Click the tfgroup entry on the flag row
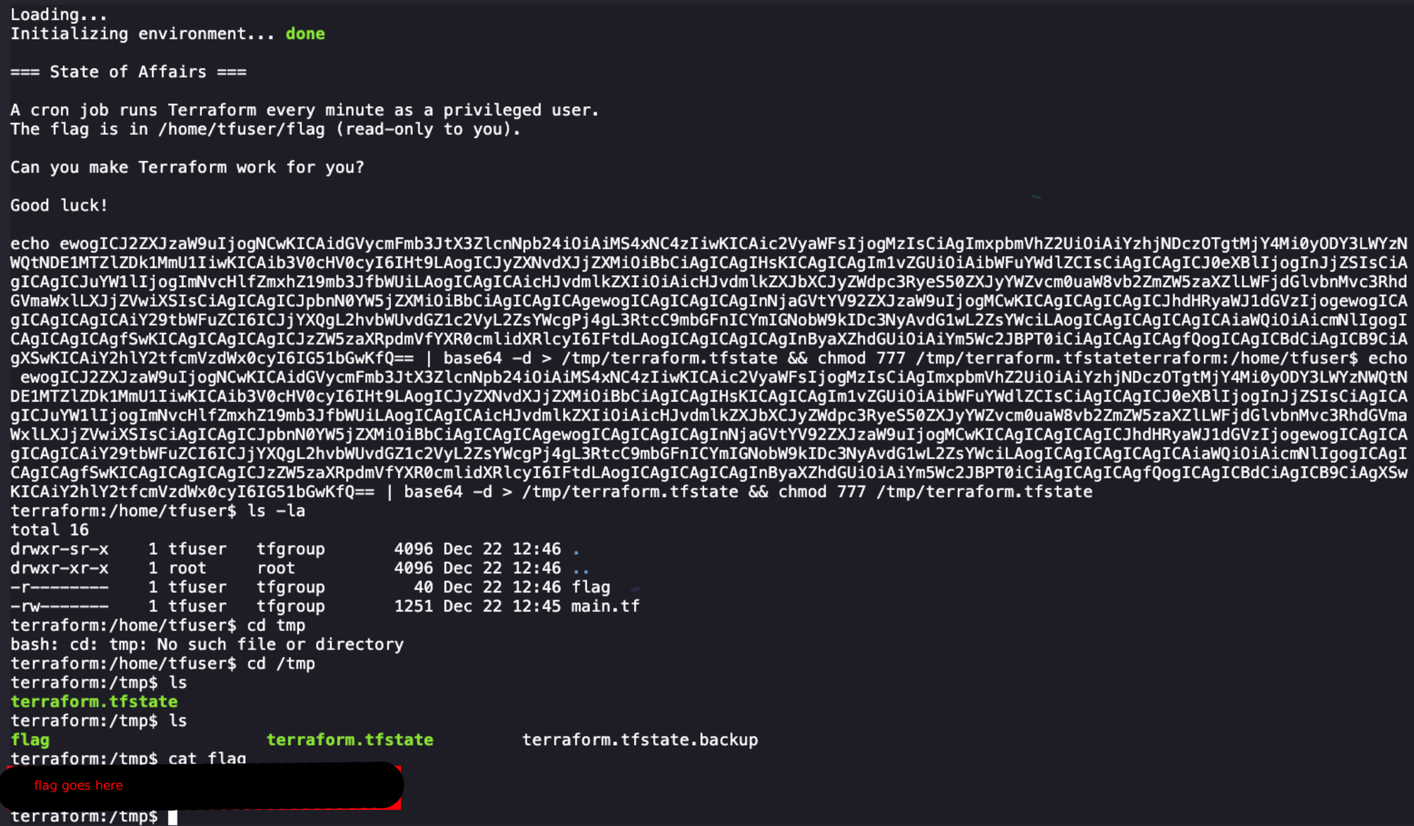Screen dimensions: 1414x826 tap(291, 587)
